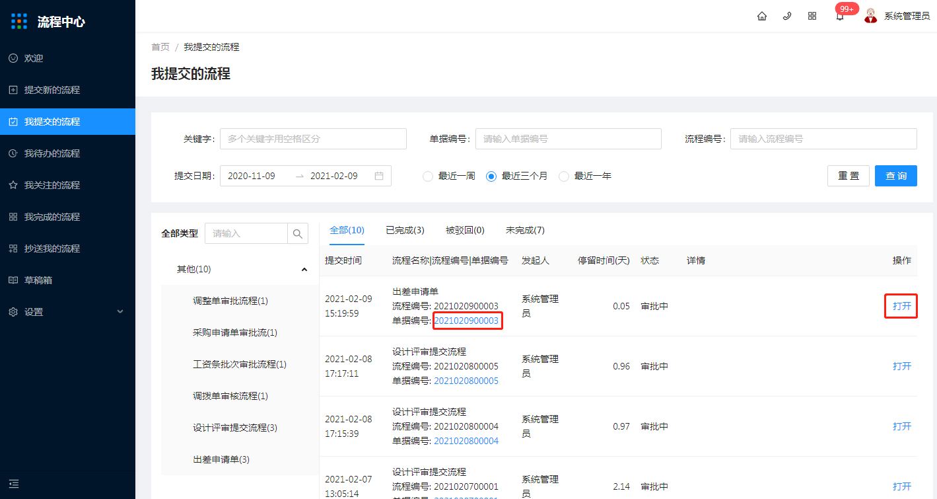Click the start date 2020-11-09 field

click(252, 176)
